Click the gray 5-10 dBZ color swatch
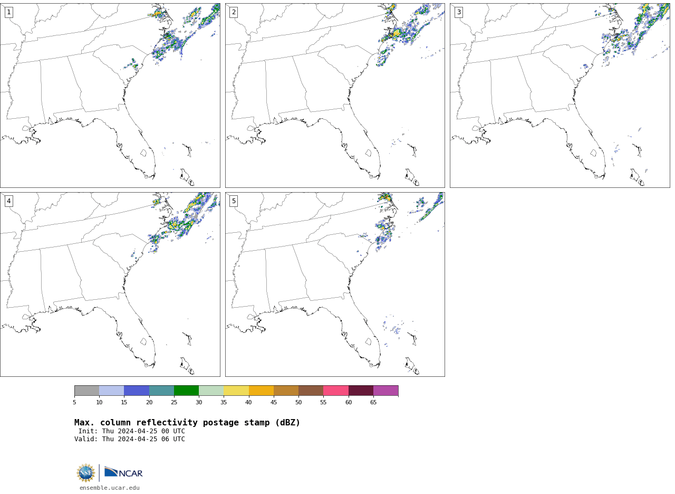 (x=86, y=391)
